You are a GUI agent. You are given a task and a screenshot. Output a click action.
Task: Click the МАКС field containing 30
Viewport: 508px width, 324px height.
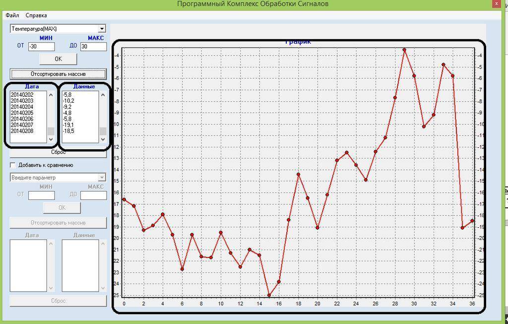93,46
